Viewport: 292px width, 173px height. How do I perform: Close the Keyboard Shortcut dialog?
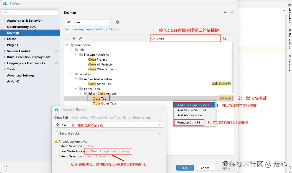(x=162, y=110)
